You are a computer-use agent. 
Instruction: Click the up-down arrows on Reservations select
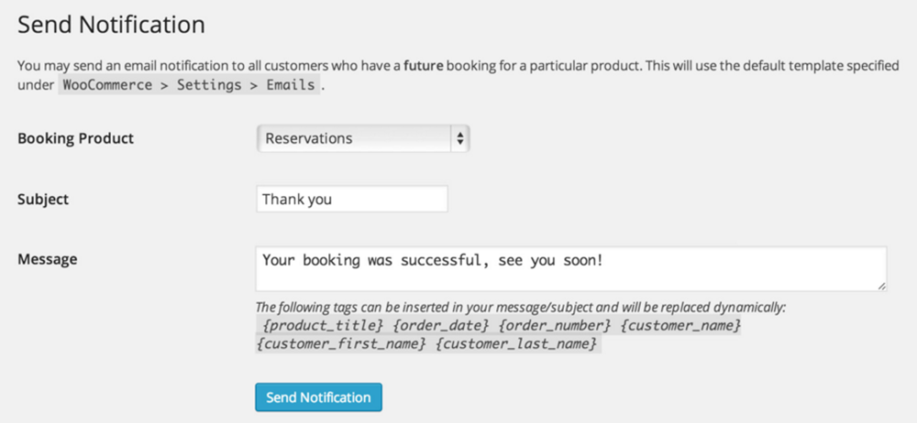click(x=460, y=138)
